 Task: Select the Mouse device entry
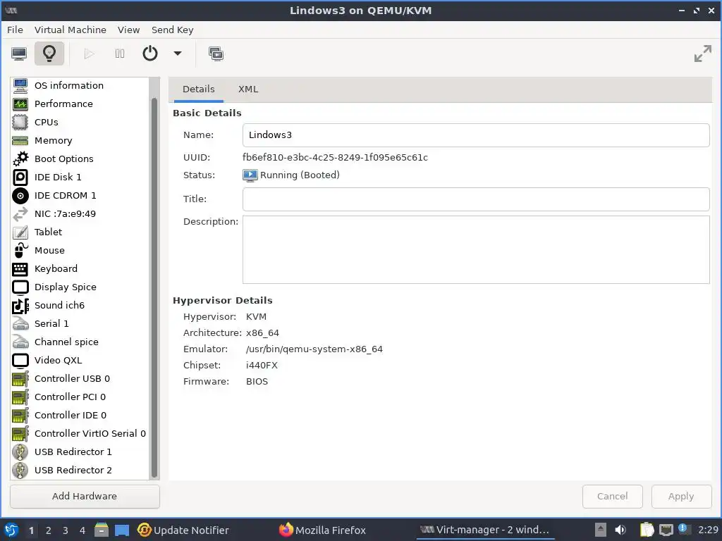click(x=80, y=251)
